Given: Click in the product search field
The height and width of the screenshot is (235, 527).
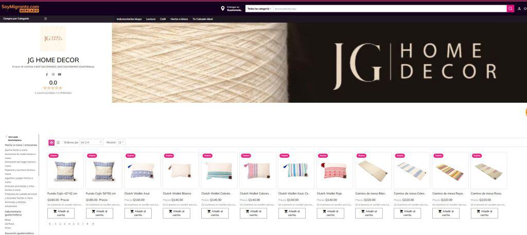Looking at the screenshot, I should tap(390, 8).
